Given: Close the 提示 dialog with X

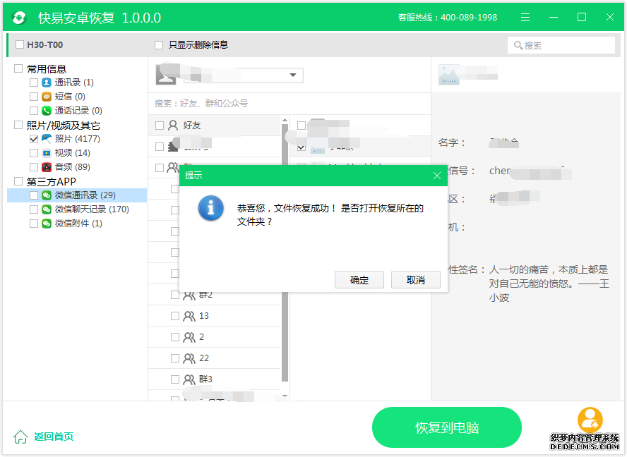Looking at the screenshot, I should coord(436,176).
